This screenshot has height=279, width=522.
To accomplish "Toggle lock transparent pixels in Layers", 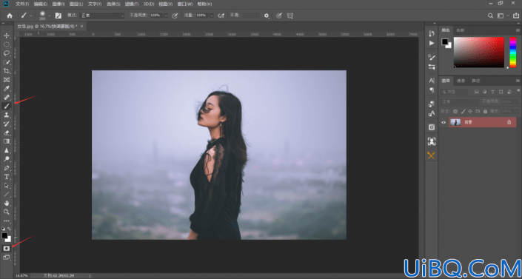I will click(455, 111).
